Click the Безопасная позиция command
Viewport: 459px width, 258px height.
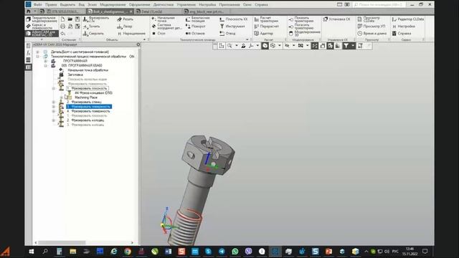coord(198,19)
